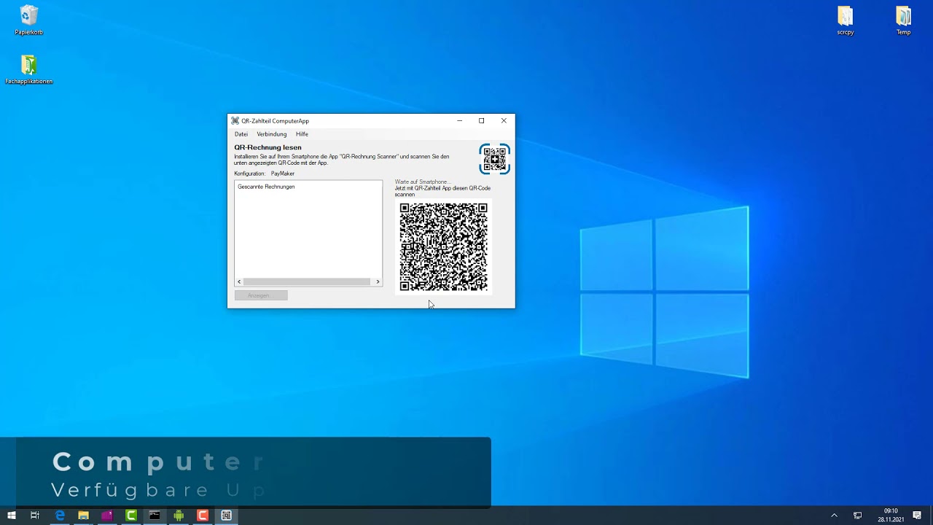
Task: Maximize the QR-Zahlteil ComputerApp window
Action: [481, 121]
